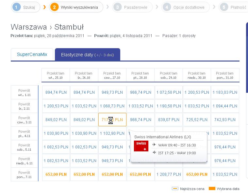This screenshot has width=248, height=194.
Task: Switch to the SuperCenaMix tab
Action: tap(32, 54)
